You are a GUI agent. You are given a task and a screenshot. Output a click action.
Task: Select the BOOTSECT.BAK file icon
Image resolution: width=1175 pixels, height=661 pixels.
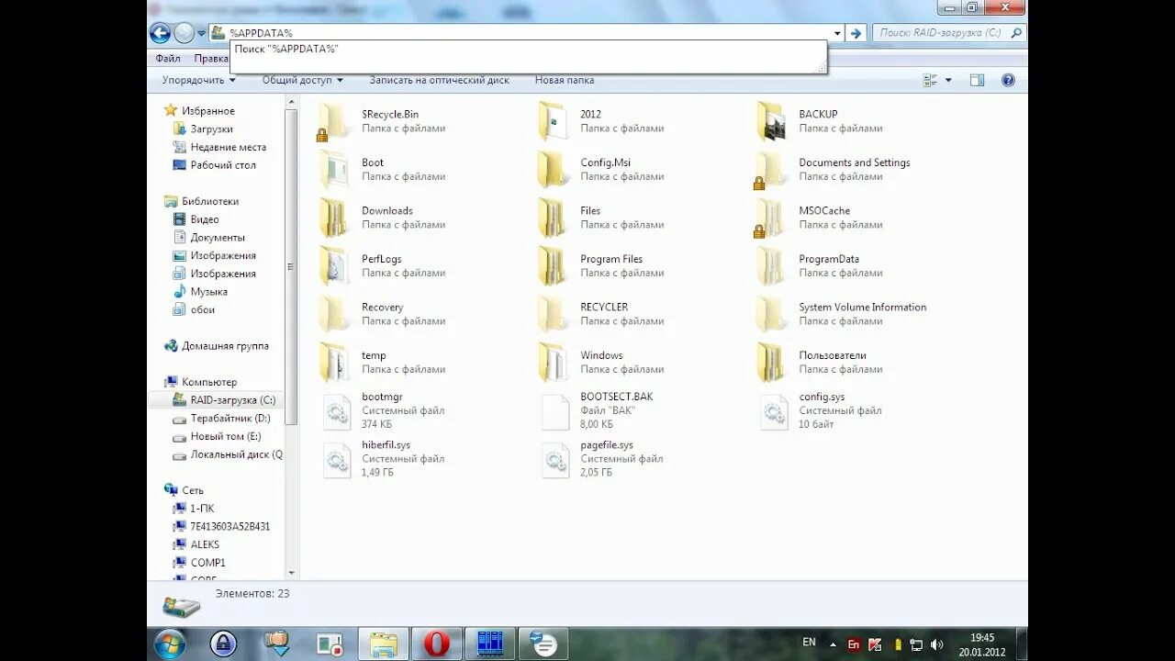(x=554, y=411)
